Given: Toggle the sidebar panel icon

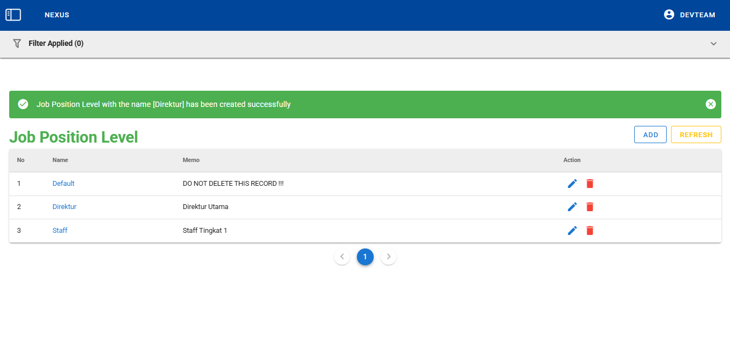Looking at the screenshot, I should 13,15.
